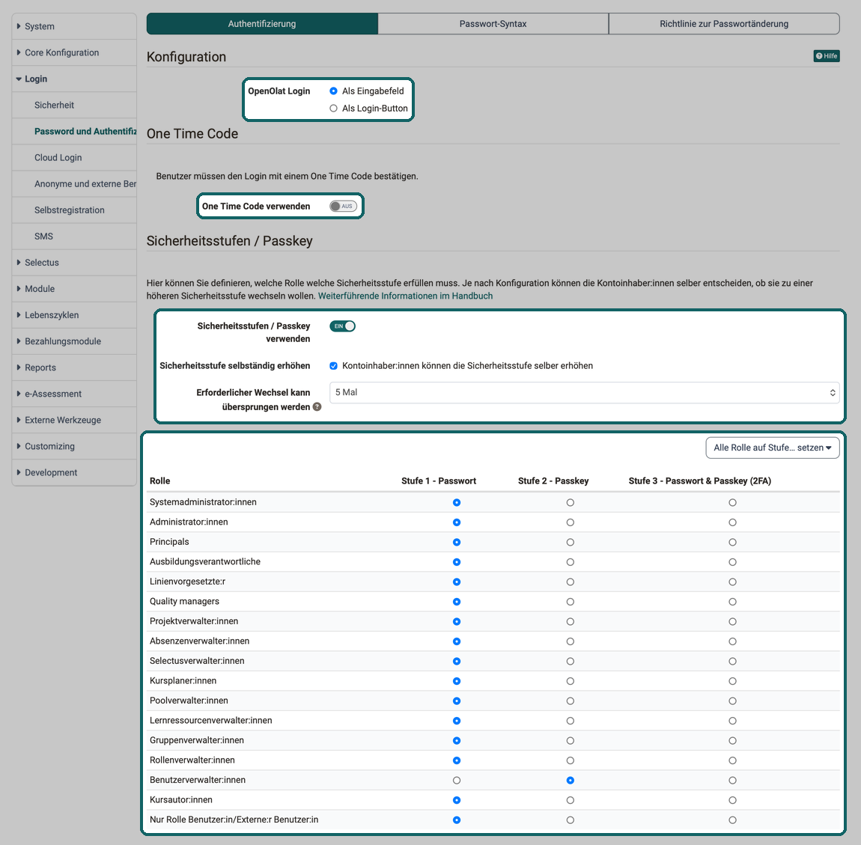The image size is (861, 845).
Task: Open Alle Rolle auf Stufe... setzen dropdown
Action: click(x=772, y=448)
